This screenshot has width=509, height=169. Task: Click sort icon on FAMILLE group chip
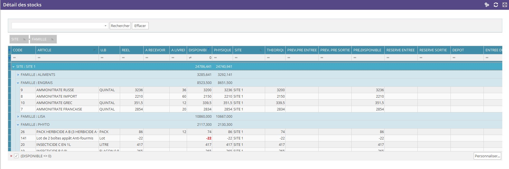click(52, 39)
